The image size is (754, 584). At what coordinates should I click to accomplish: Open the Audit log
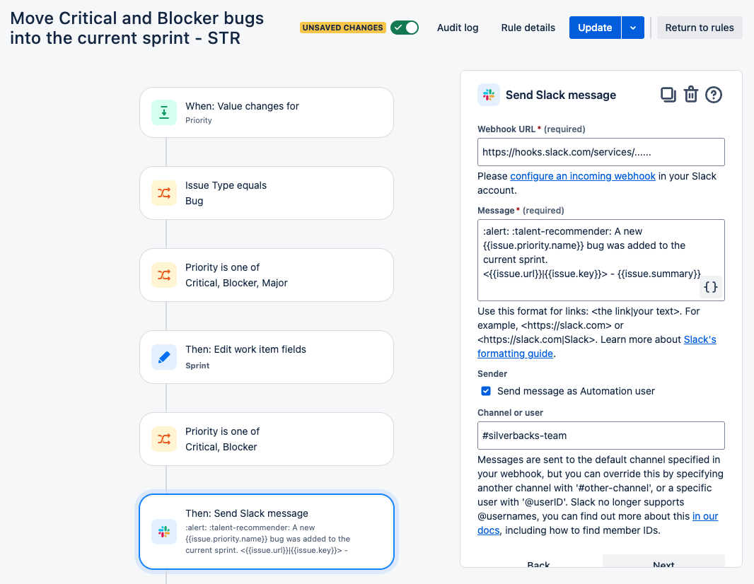tap(458, 28)
